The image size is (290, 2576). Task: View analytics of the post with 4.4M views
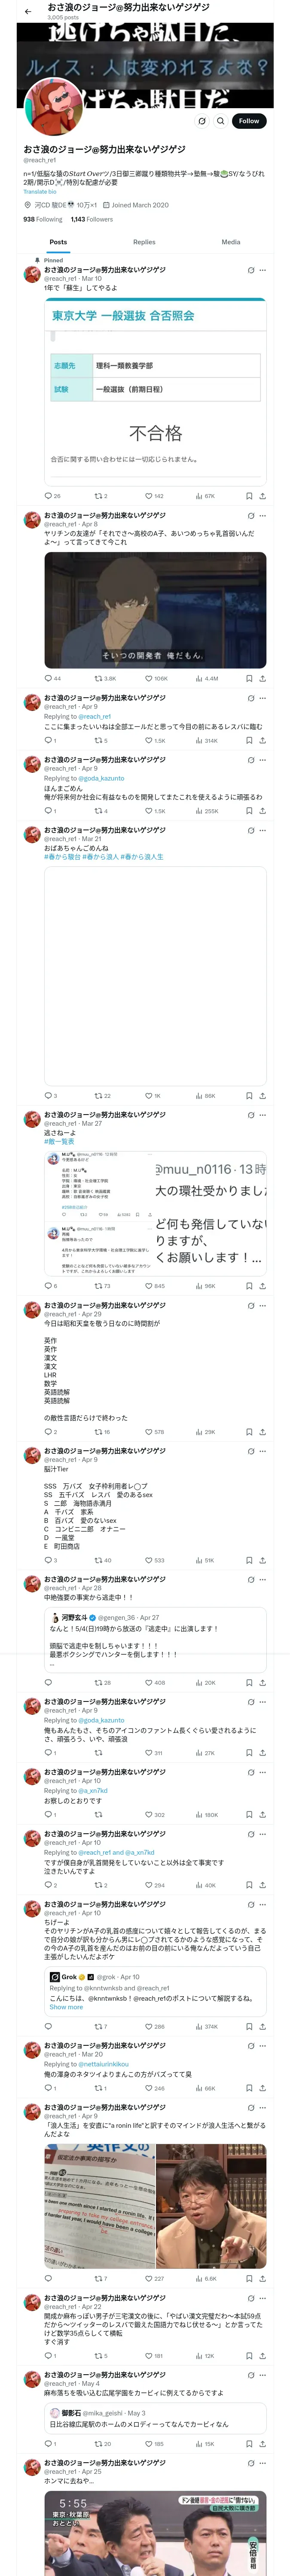[206, 678]
